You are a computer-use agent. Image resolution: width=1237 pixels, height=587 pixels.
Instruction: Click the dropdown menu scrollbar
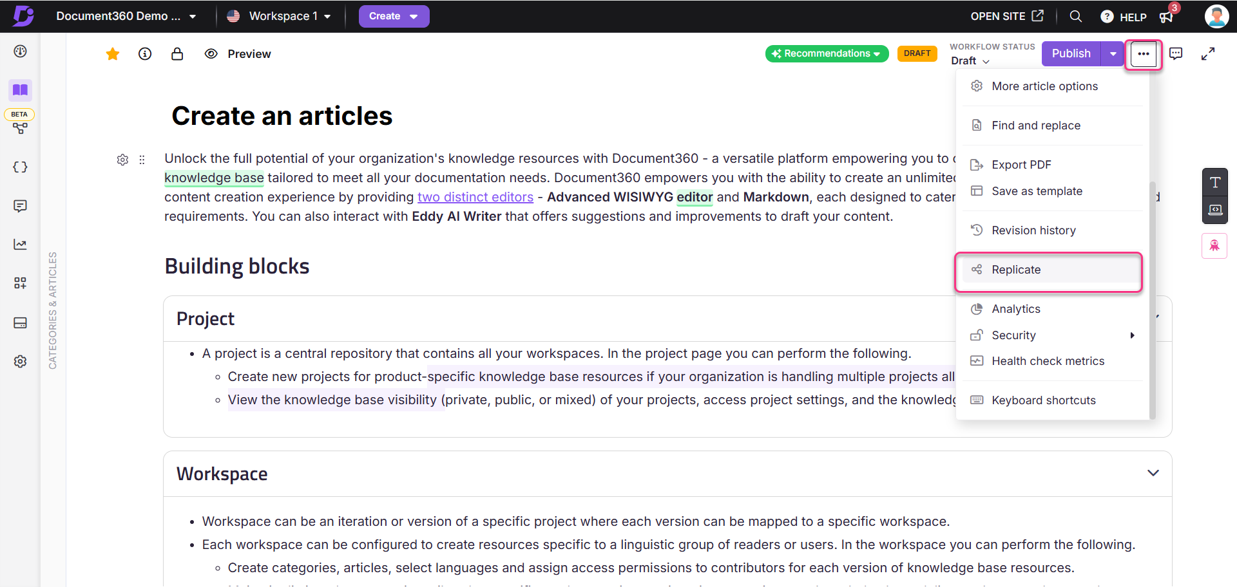1152,301
